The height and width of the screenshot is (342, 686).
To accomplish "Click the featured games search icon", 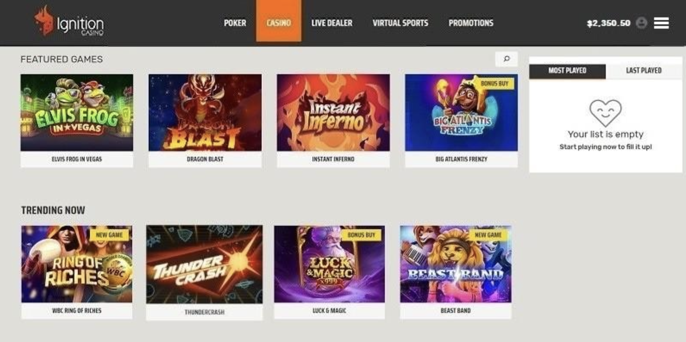I will [x=507, y=59].
